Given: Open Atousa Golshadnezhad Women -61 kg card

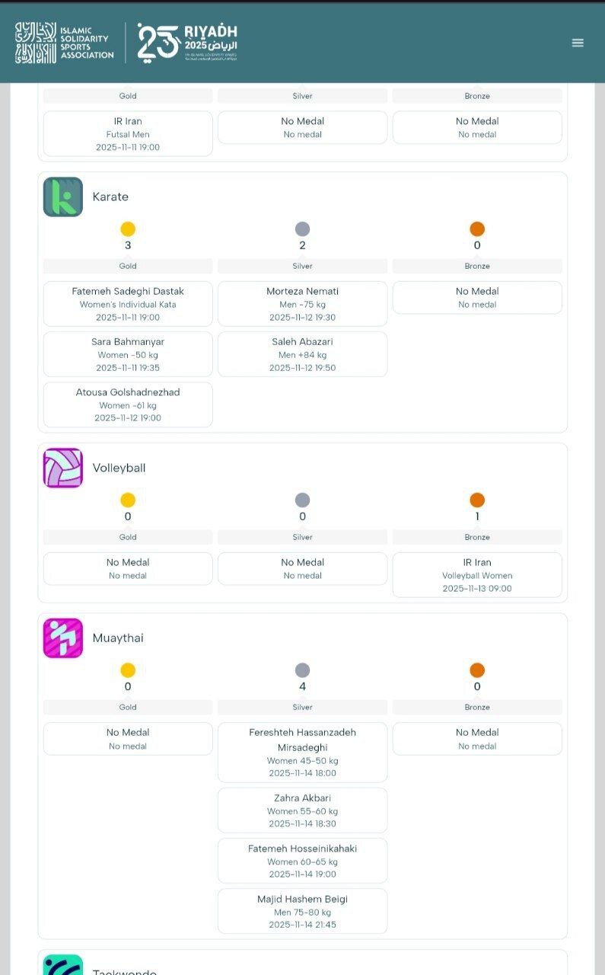Looking at the screenshot, I should click(128, 404).
